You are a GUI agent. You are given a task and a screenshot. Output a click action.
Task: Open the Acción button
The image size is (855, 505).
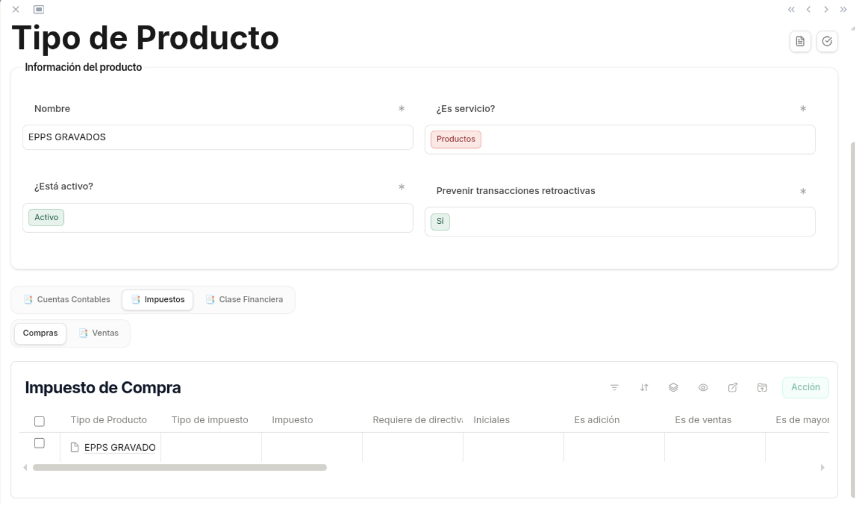[x=805, y=387]
